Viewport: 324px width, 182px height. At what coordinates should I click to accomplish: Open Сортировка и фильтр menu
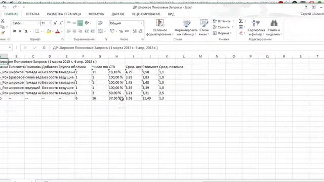pos(256,28)
